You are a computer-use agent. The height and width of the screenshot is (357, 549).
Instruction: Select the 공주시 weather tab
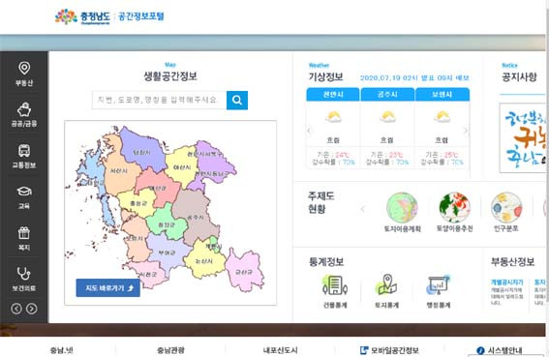point(387,95)
